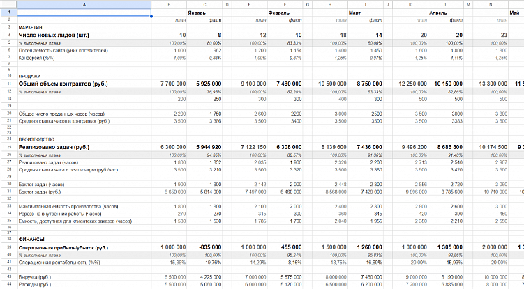Click the value 5 060 000
Screen dimensions: 524x289
(x=211, y=284)
